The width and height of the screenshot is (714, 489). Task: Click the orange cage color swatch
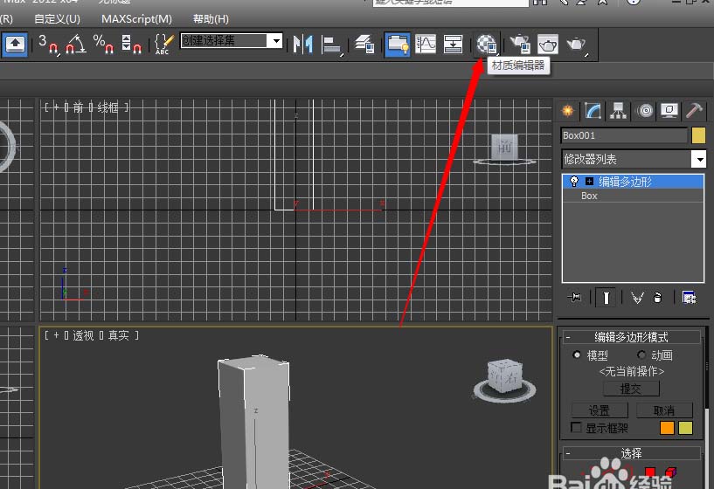click(667, 428)
